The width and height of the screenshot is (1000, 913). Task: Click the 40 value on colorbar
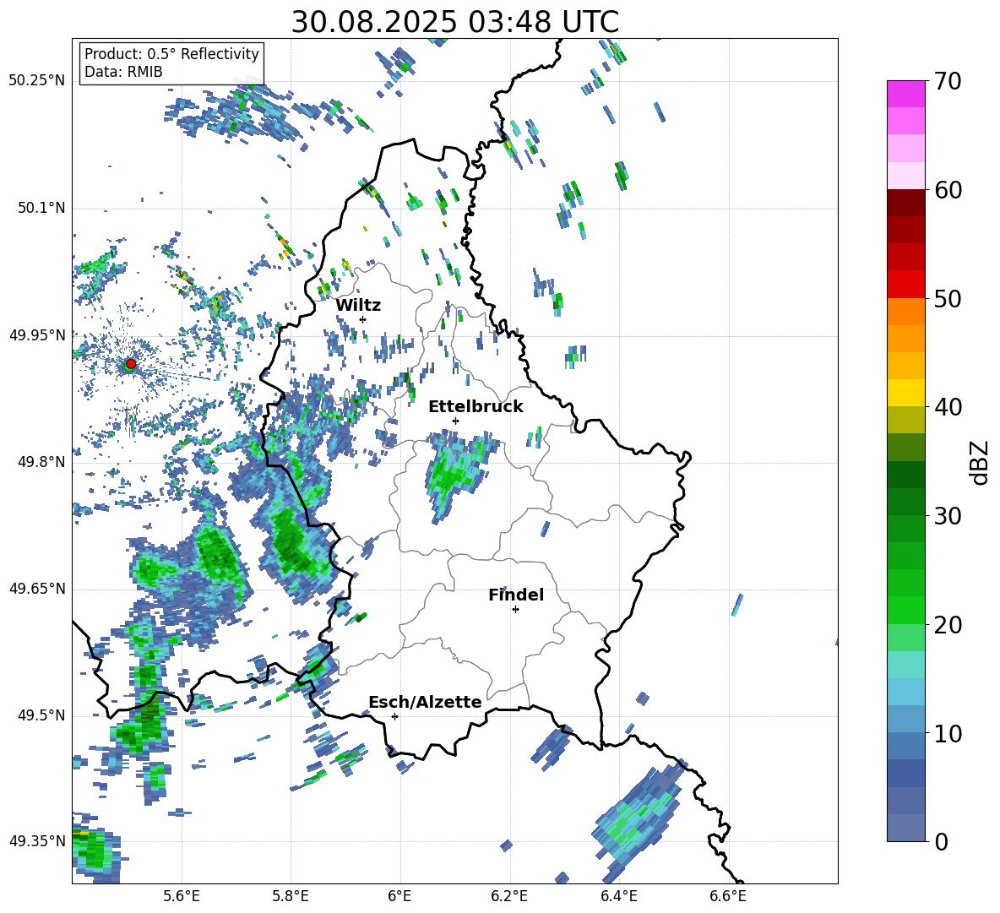click(x=948, y=407)
